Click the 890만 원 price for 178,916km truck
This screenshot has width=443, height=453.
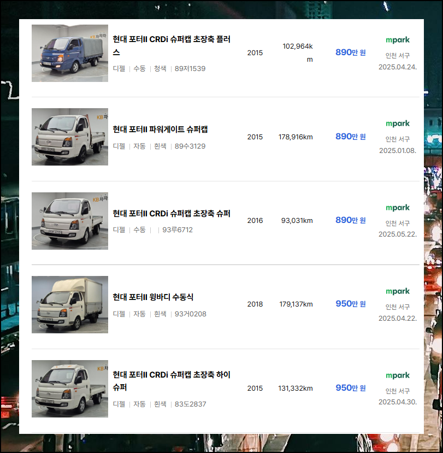pyautogui.click(x=351, y=137)
